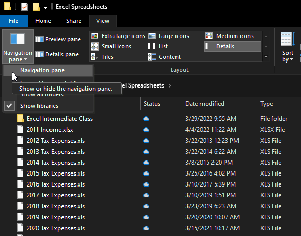The image size is (301, 236).
Task: Click cloud status icon for Excel Intermediate Class
Action: pos(146,119)
